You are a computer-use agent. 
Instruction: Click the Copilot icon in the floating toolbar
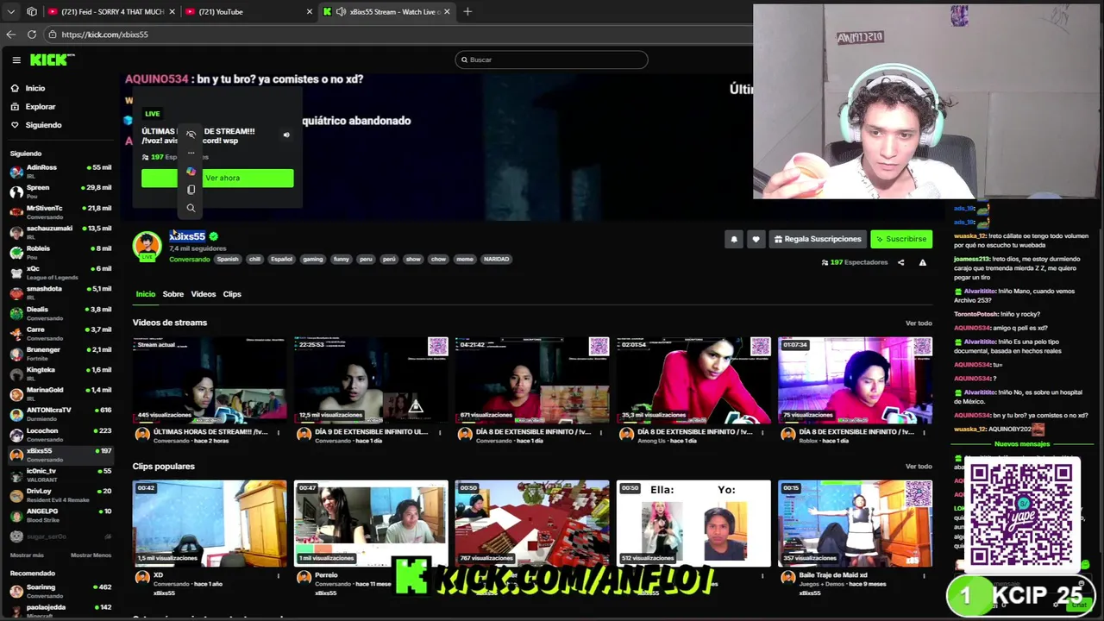point(191,172)
